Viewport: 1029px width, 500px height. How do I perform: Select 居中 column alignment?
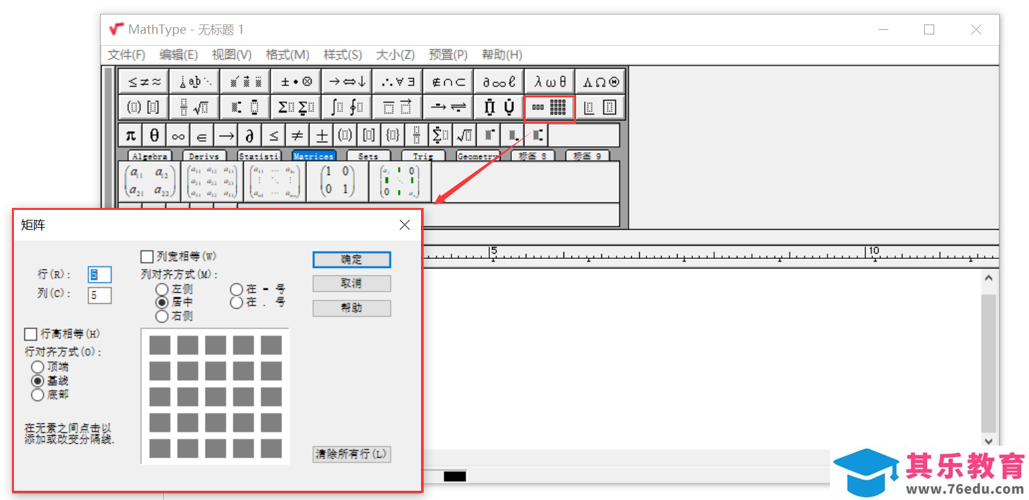(162, 303)
